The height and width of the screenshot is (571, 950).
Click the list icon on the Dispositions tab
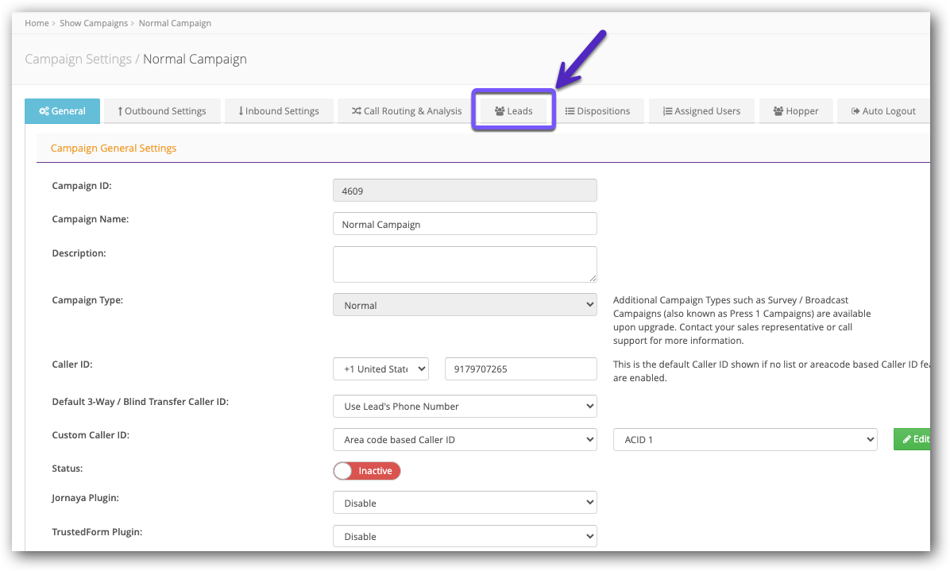click(x=570, y=111)
